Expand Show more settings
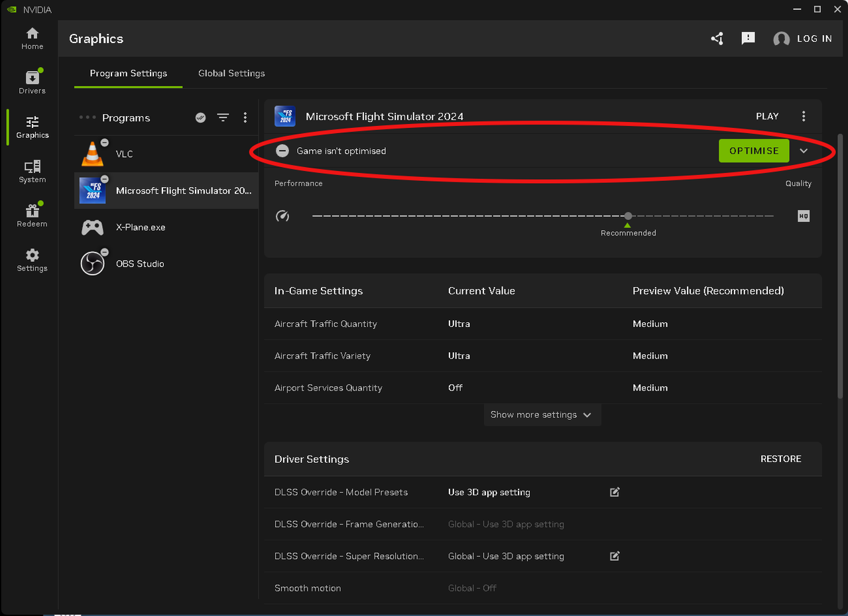 (x=542, y=414)
